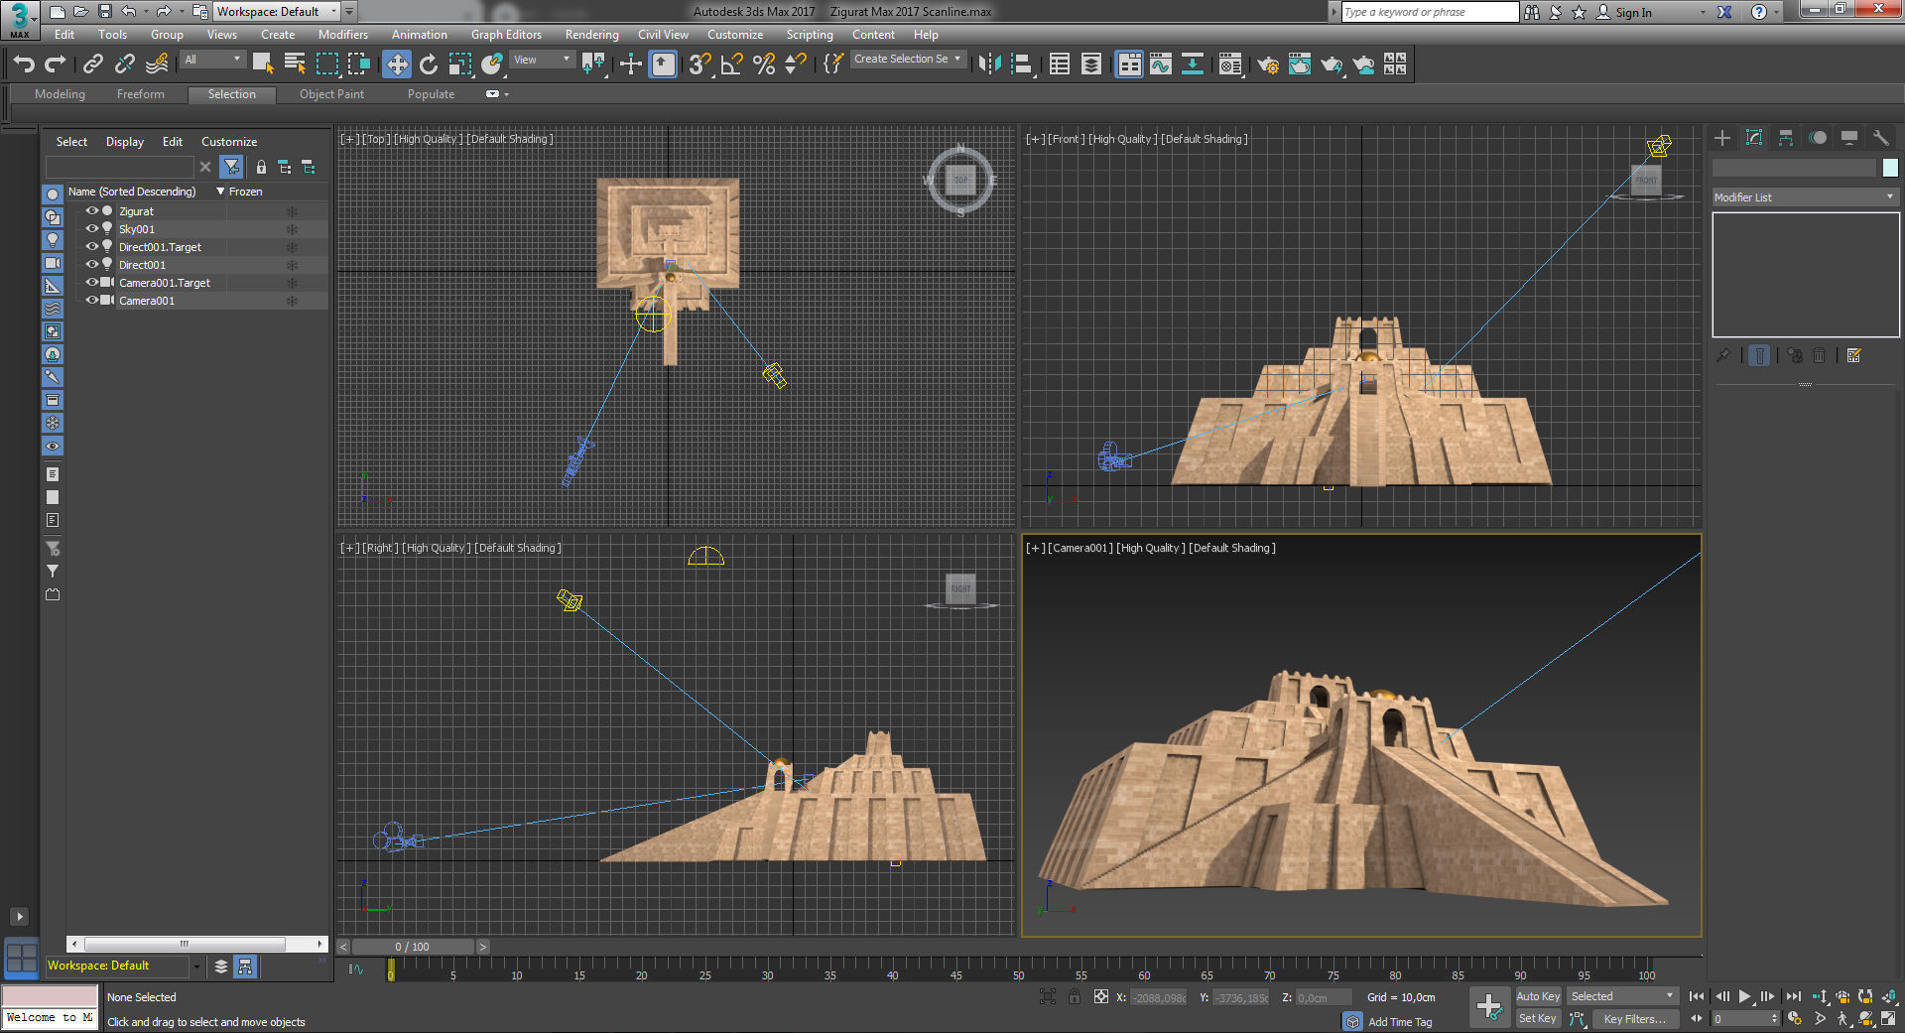Viewport: 1905px width, 1033px height.
Task: Click the object color swatch in command panel
Action: [x=1890, y=168]
